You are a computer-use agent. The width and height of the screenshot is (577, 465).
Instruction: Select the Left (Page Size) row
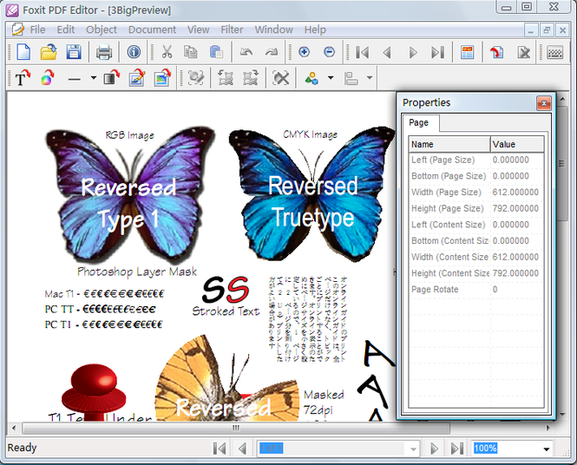(475, 160)
